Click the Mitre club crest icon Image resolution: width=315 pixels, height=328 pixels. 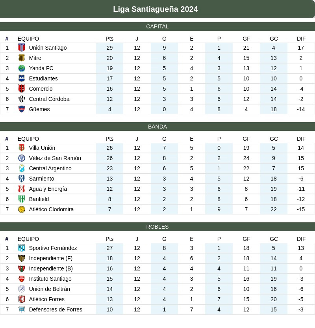tap(22, 58)
